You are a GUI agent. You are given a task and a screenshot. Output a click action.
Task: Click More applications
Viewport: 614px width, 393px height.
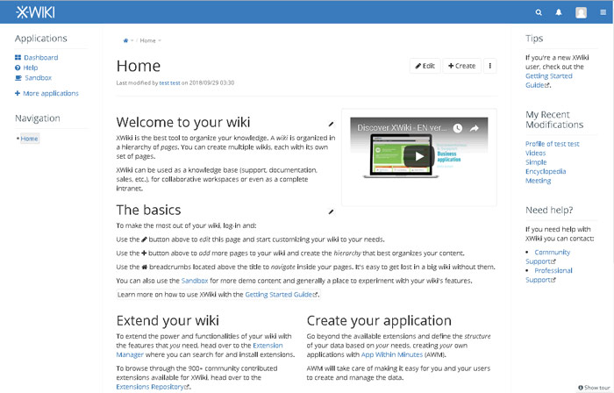pyautogui.click(x=46, y=94)
